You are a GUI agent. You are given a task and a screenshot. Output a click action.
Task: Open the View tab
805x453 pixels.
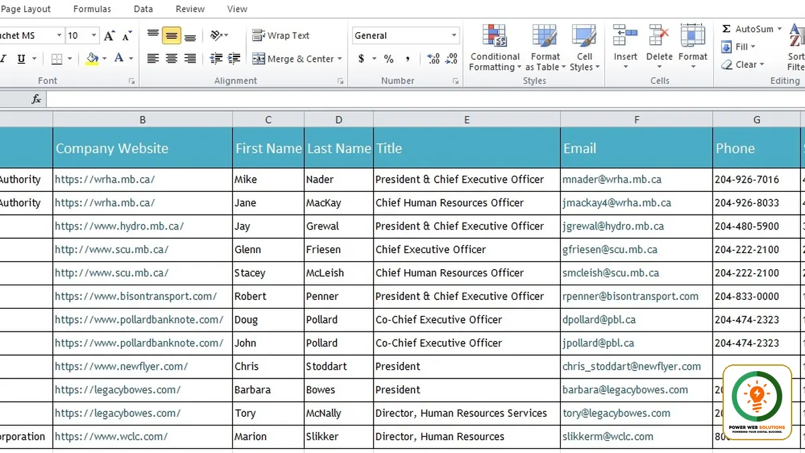pyautogui.click(x=237, y=9)
